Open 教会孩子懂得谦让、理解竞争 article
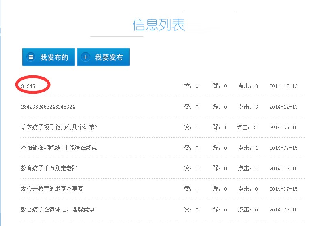Image resolution: width=323 pixels, height=226 pixels. pyautogui.click(x=58, y=209)
